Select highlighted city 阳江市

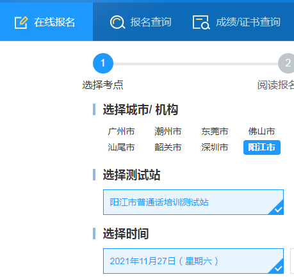point(262,147)
